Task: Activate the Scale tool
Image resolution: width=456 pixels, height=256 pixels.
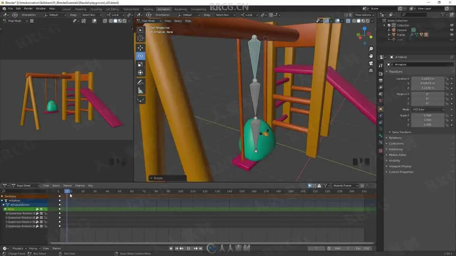Action: click(140, 64)
